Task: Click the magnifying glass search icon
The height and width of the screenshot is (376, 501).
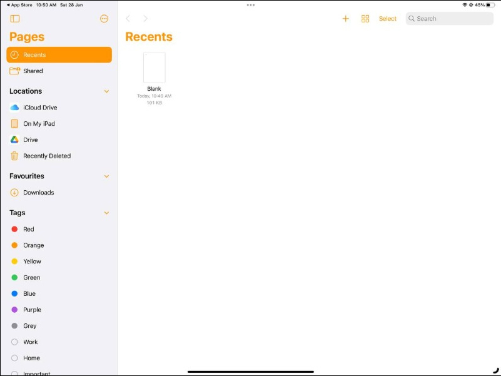Action: [x=412, y=19]
